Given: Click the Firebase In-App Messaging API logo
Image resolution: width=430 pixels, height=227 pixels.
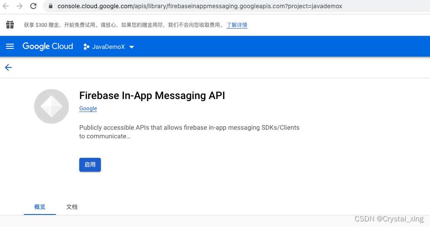Looking at the screenshot, I should [x=52, y=106].
